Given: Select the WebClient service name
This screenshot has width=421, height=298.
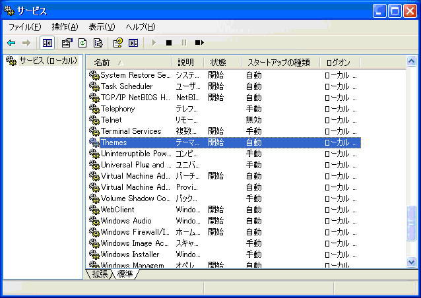Looking at the screenshot, I should point(117,210).
